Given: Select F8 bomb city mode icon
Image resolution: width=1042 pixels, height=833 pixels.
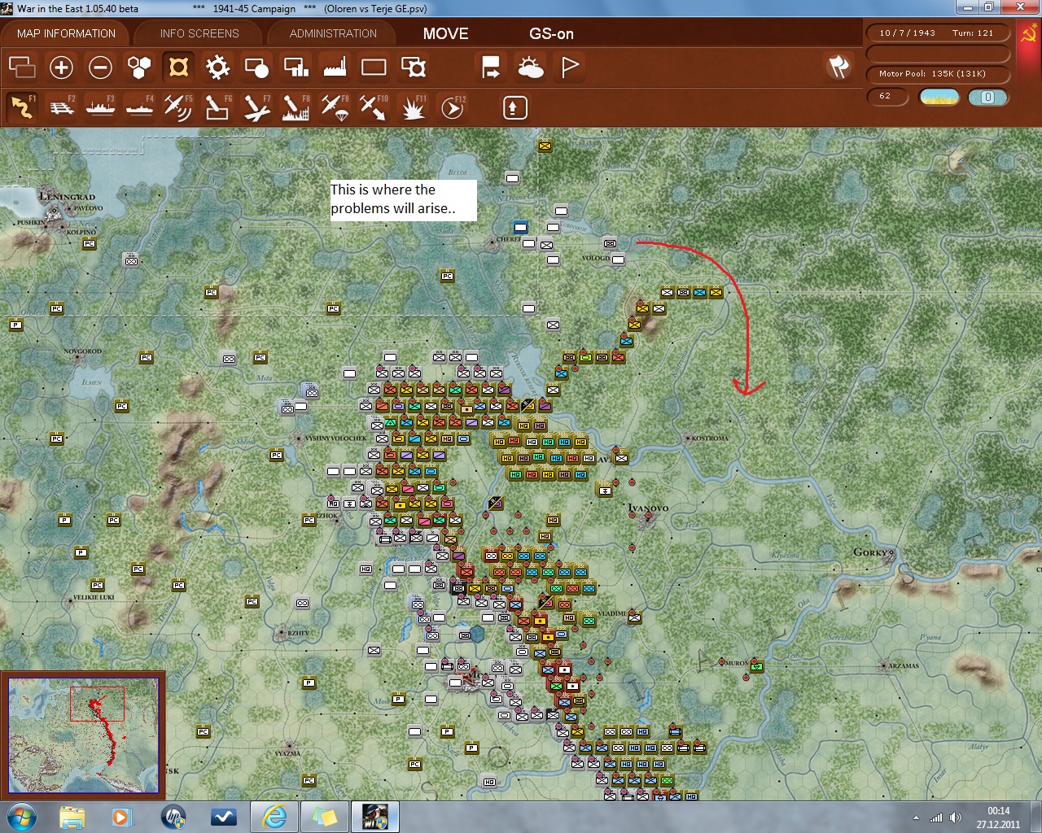Looking at the screenshot, I should 296,107.
